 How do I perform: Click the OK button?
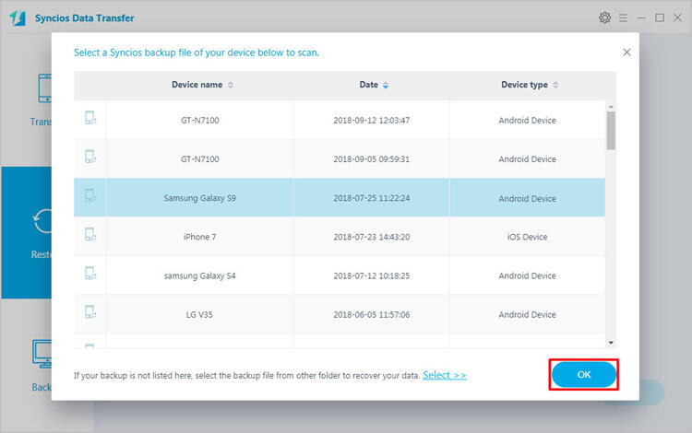coord(583,375)
